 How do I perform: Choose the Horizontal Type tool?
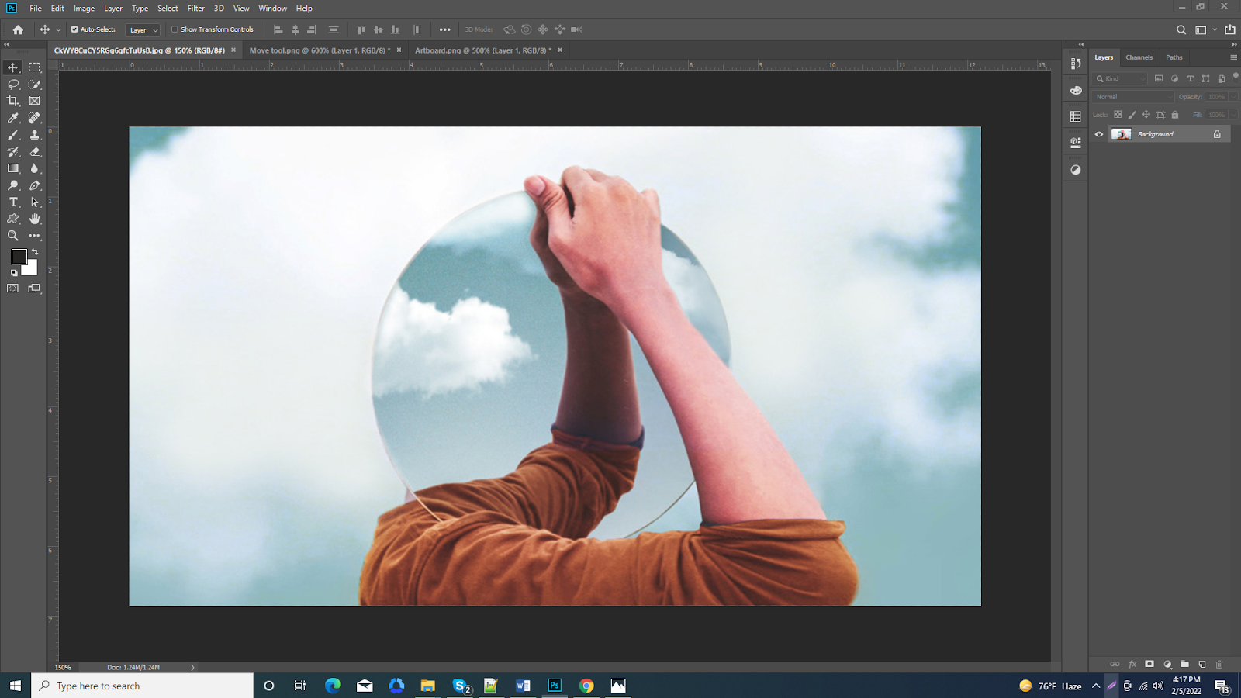[x=13, y=202]
